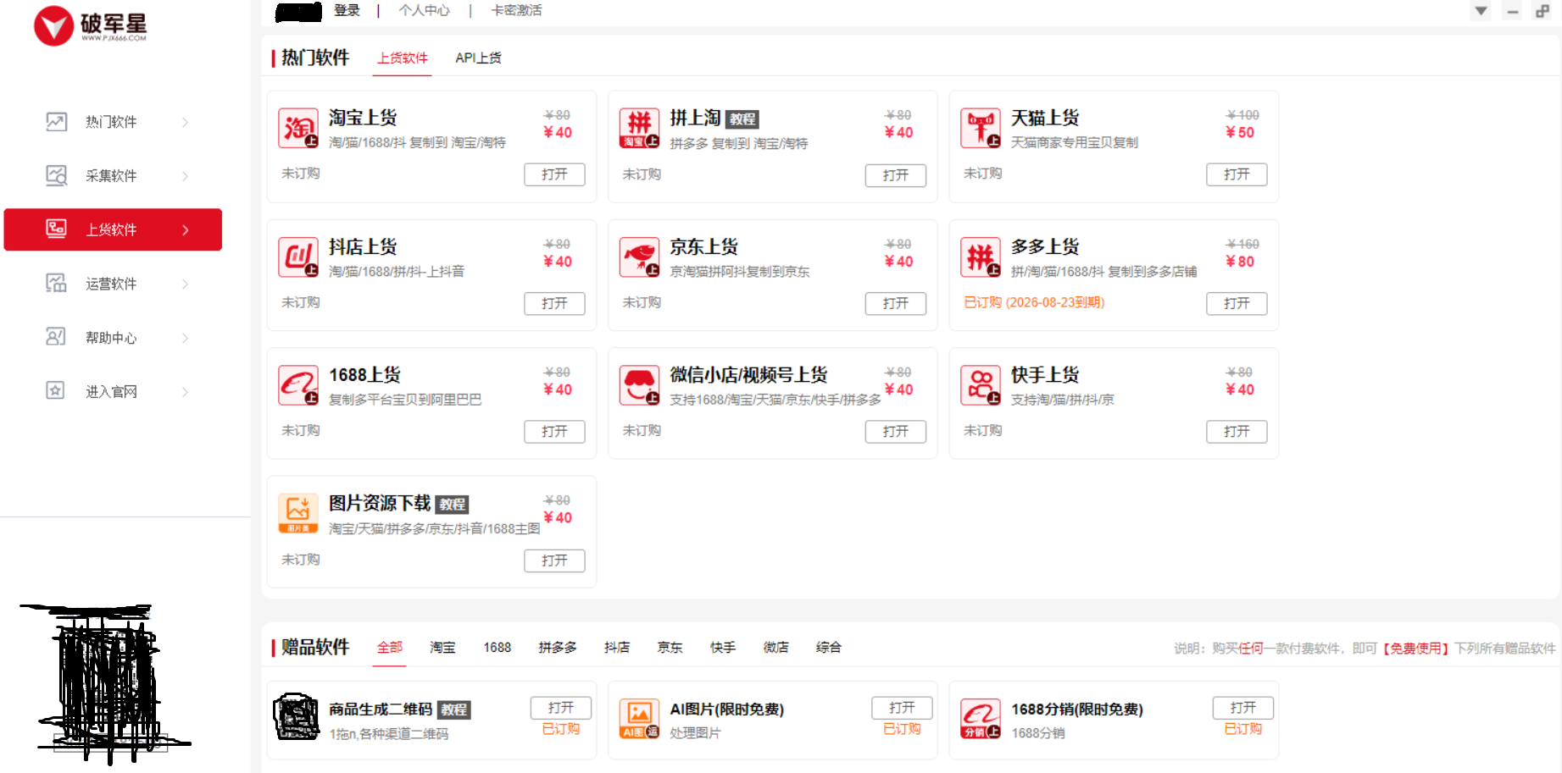Expand the 采集软件 sidebar chevron
This screenshot has height=773, width=1562.
185,176
